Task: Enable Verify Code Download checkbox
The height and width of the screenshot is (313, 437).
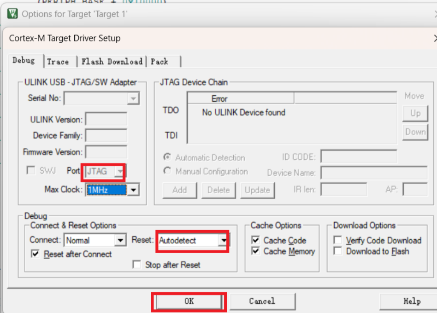Action: point(338,240)
